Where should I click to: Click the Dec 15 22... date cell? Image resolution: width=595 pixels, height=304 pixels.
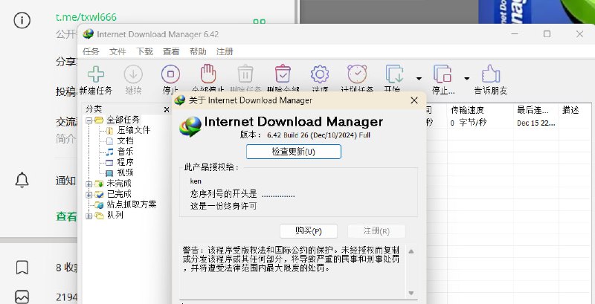point(535,123)
